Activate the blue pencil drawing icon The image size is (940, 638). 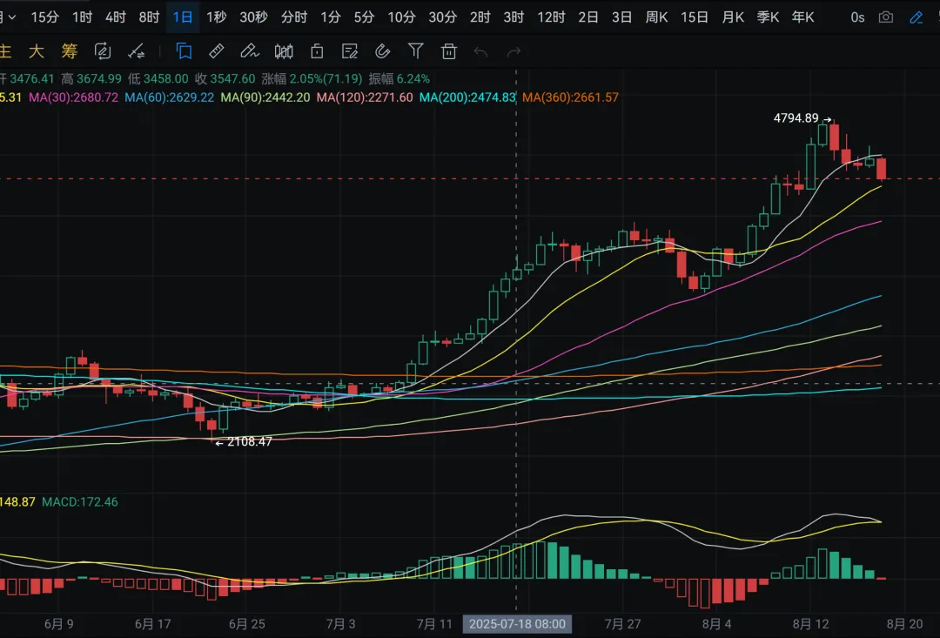click(x=916, y=17)
